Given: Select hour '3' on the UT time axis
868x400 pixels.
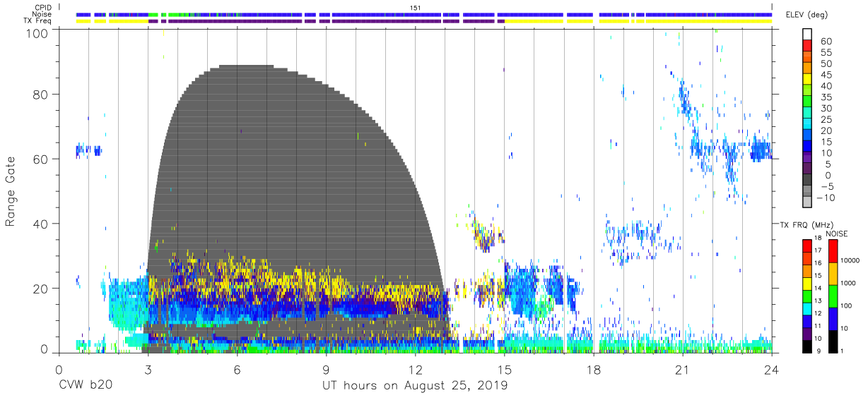Looking at the screenshot, I should (x=148, y=370).
